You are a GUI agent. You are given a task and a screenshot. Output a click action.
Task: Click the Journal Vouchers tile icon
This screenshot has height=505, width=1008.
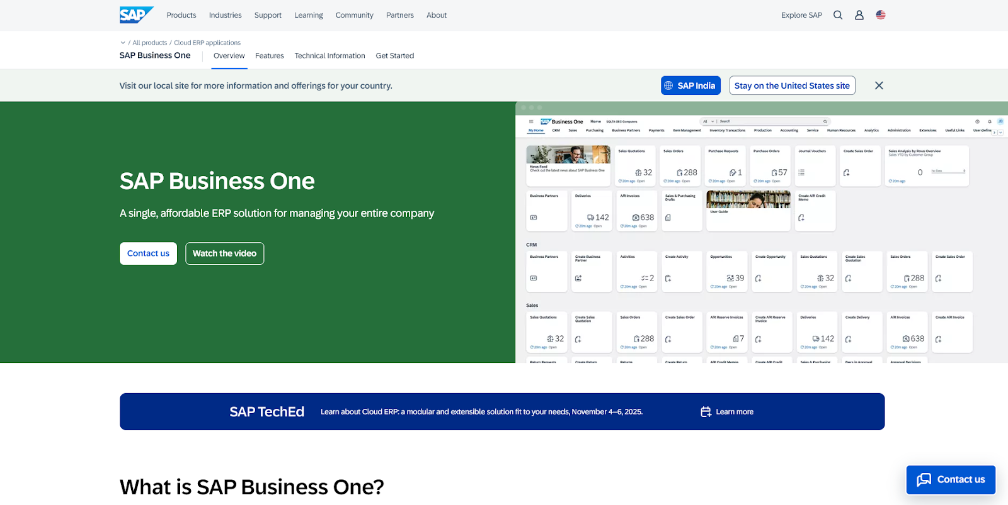801,172
